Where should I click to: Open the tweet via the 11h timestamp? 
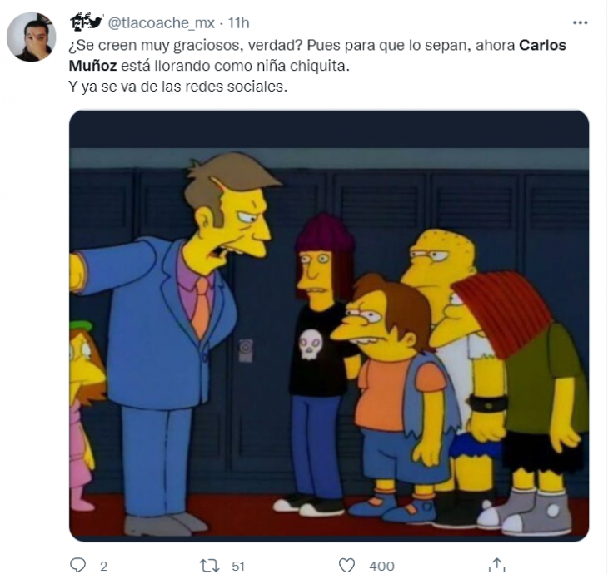(238, 23)
